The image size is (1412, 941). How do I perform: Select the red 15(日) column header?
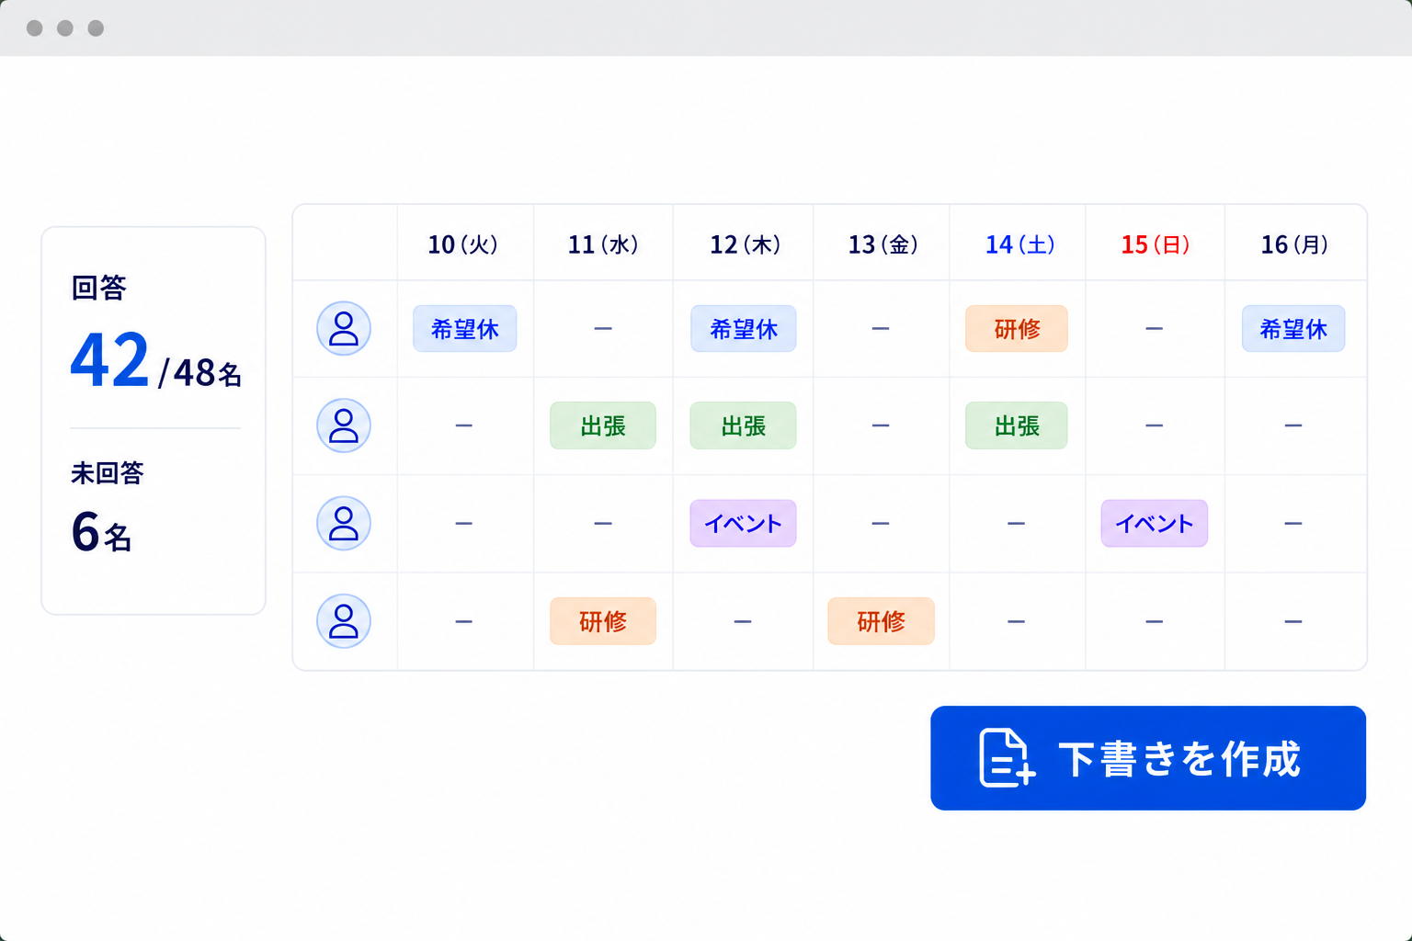[1156, 244]
